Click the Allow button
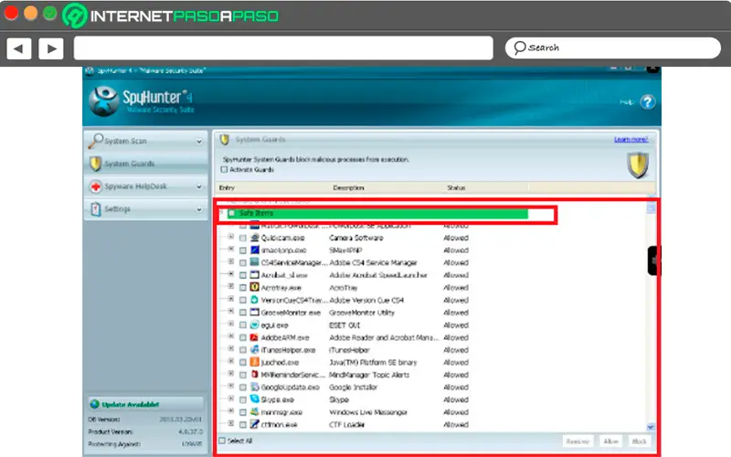 click(x=610, y=441)
